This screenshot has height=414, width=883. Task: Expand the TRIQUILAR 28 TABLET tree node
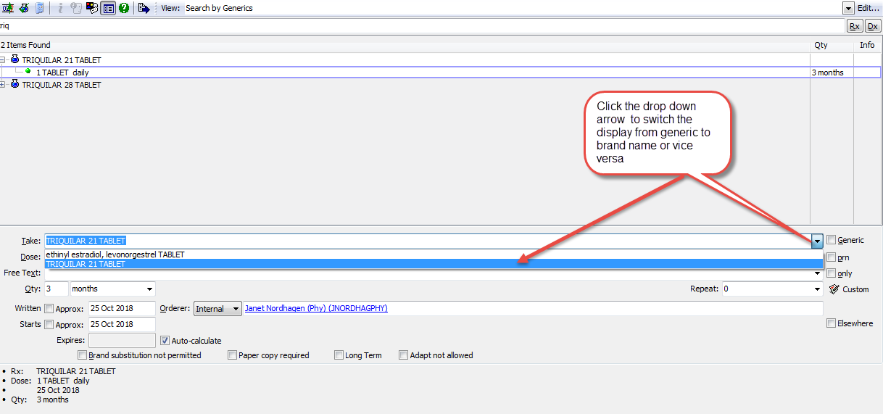(x=3, y=85)
